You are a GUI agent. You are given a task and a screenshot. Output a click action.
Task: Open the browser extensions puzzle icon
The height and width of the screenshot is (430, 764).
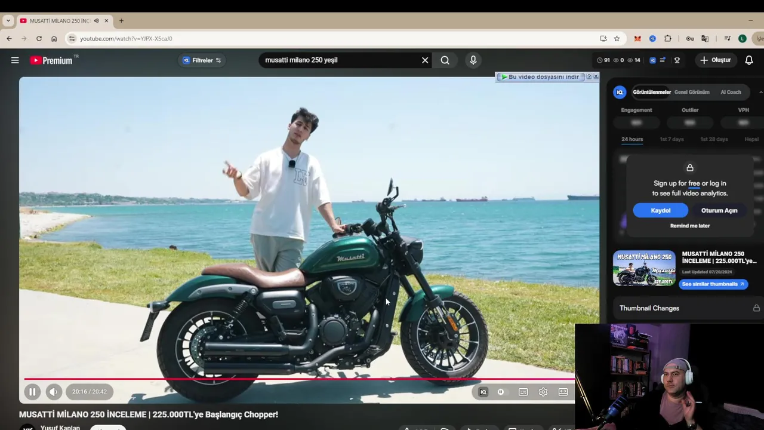[x=668, y=39]
